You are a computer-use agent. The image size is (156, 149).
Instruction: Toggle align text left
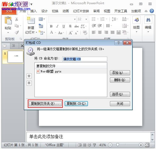tap(94, 32)
